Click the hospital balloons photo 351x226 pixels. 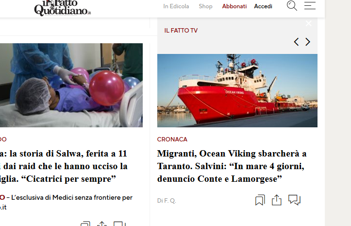(71, 85)
